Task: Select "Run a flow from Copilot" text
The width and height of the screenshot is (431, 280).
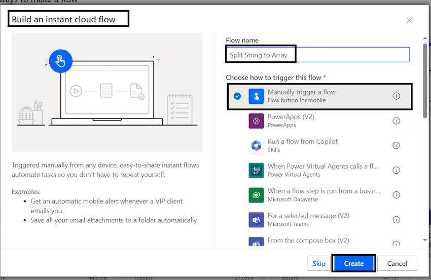Action: coord(303,141)
